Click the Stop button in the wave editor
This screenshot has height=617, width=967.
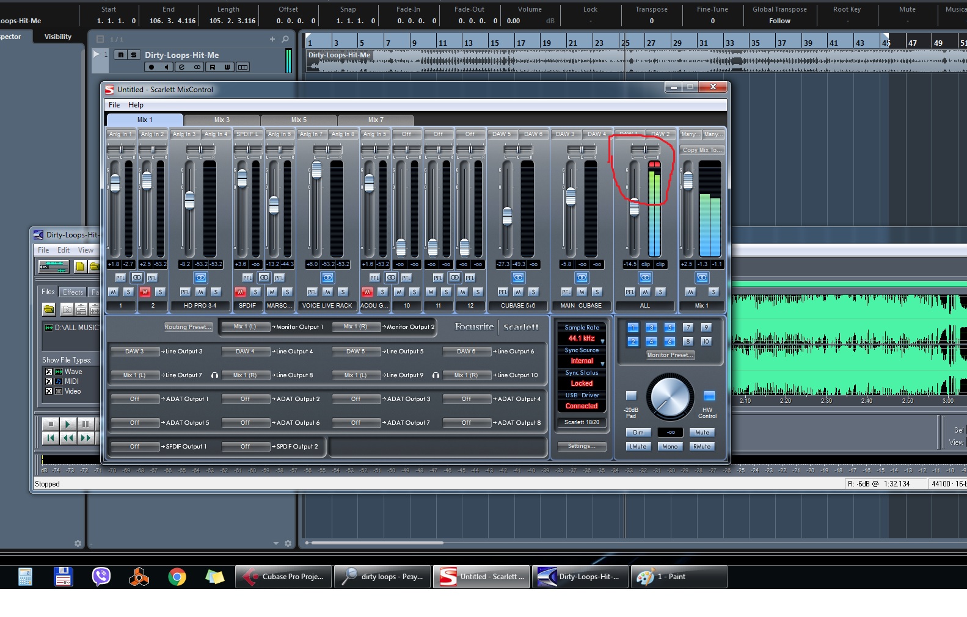51,424
